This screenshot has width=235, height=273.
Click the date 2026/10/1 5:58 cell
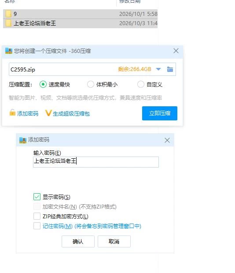click(138, 14)
